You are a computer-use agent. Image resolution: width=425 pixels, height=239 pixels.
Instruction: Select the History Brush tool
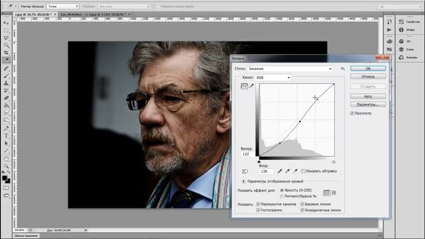pyautogui.click(x=6, y=90)
